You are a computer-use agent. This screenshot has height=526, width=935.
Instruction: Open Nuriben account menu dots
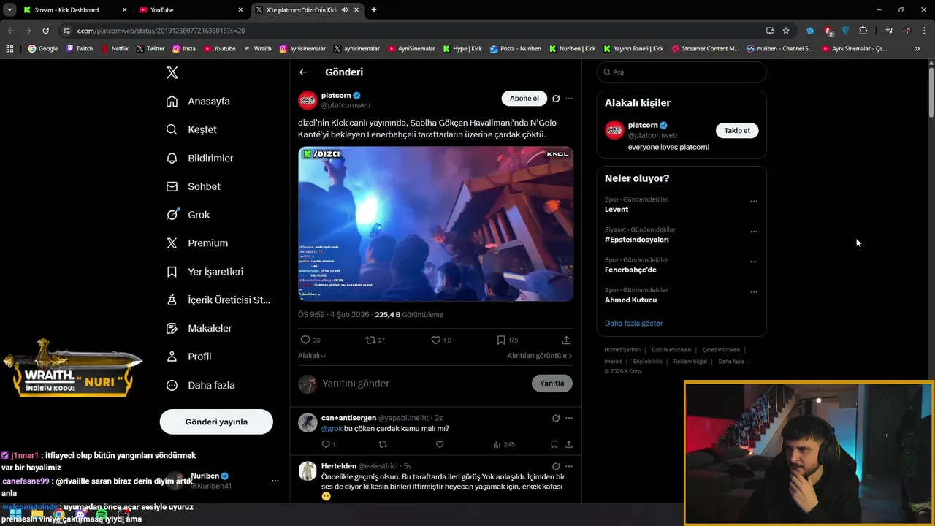point(275,481)
